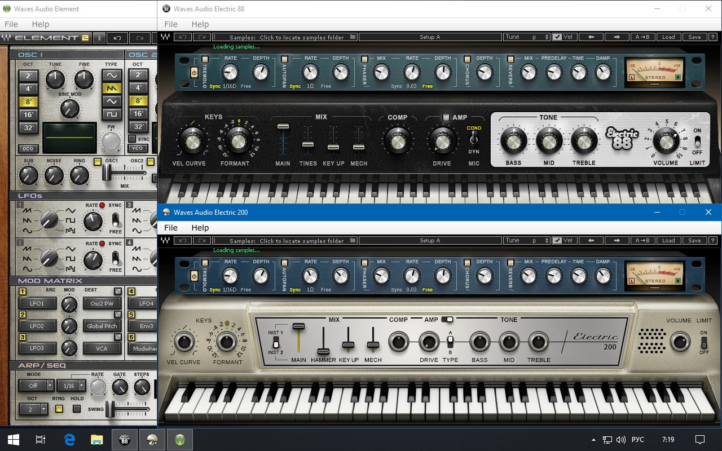Click the samples folder icon in Electric 200

[x=353, y=241]
